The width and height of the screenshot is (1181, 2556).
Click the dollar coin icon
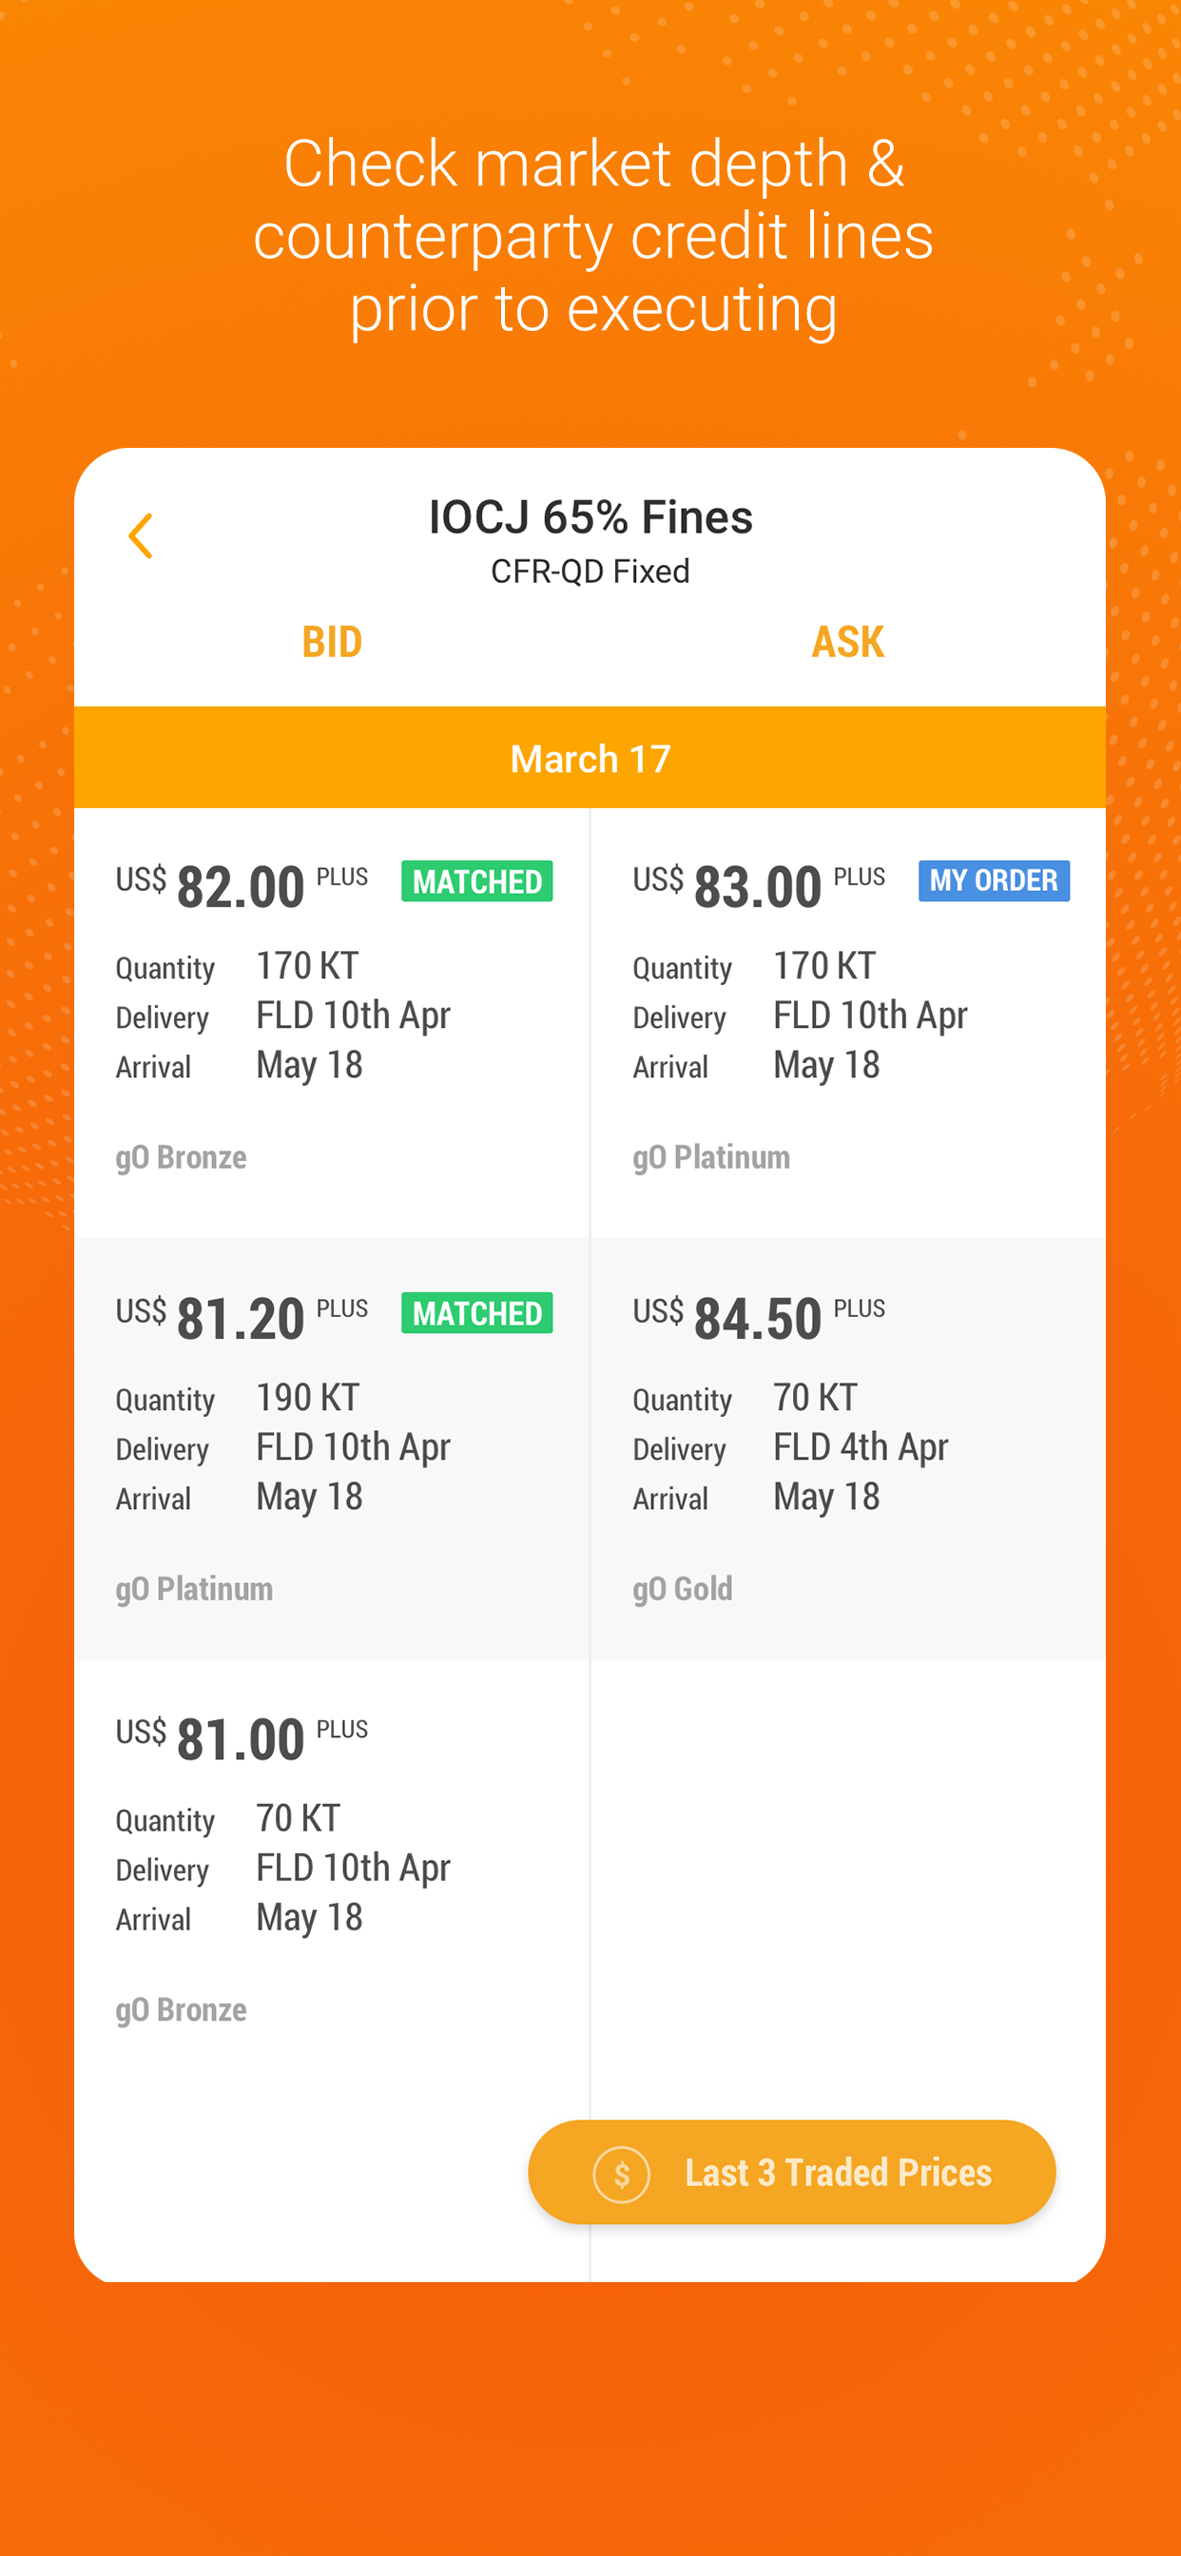coord(621,2174)
